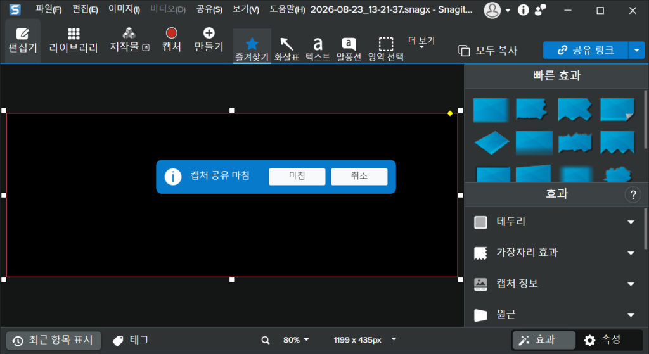Select the 텍스트 text tool
The image size is (649, 354).
click(x=318, y=49)
